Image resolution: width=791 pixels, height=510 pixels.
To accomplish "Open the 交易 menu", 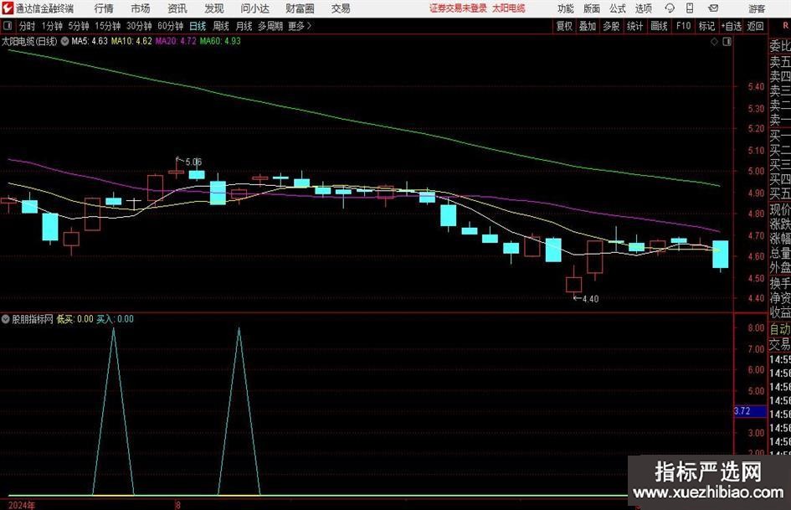I will [341, 8].
